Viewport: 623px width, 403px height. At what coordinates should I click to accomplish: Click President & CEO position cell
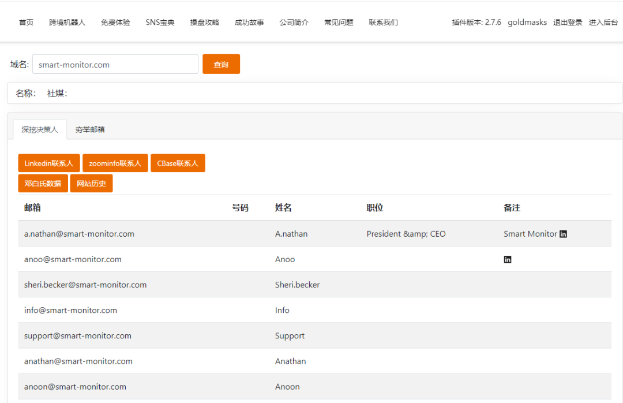coord(406,234)
